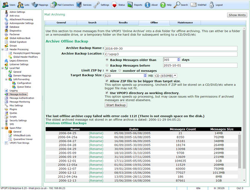
Task: Open the CD (650MB) media size dropdown
Action: [x=165, y=76]
